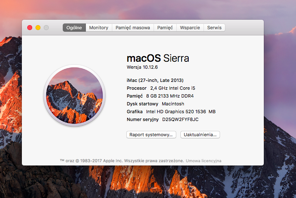Viewport: 296px width, 198px height.
Task: Click the version text Wersja 10.12.6
Action: click(142, 67)
